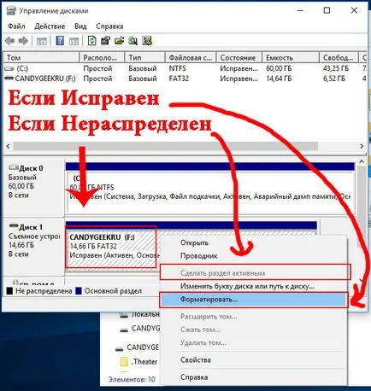Click the drive icon beside (C:) row
Image resolution: width=371 pixels, height=391 pixels.
(x=9, y=68)
